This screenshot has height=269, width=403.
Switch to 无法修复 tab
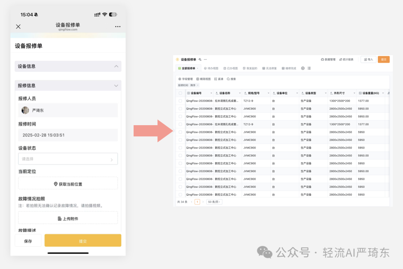pyautogui.click(x=269, y=68)
